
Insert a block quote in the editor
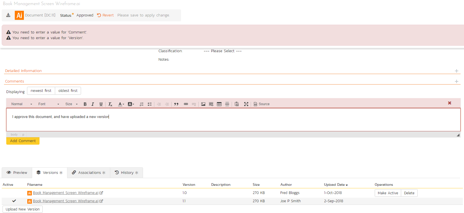(176, 104)
